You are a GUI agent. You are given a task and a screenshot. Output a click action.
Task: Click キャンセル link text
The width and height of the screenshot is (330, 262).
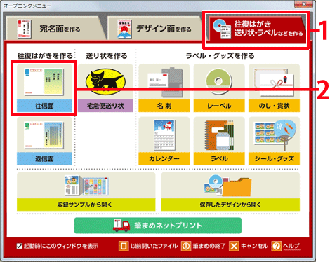254,246
